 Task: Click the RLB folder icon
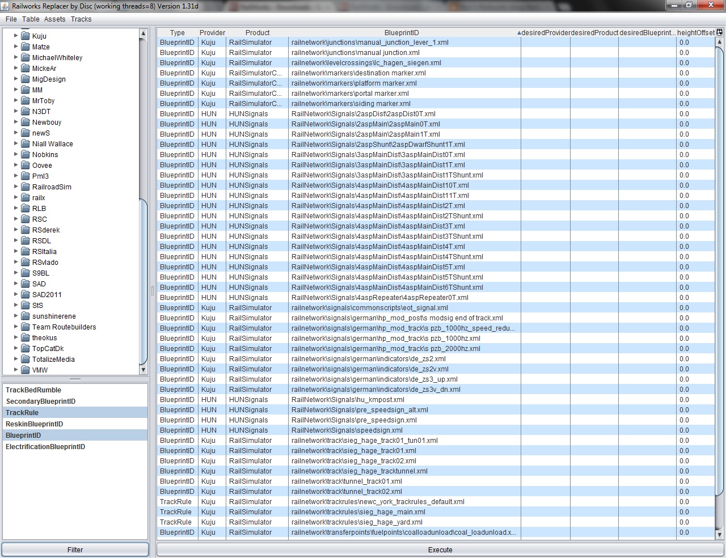(x=25, y=208)
